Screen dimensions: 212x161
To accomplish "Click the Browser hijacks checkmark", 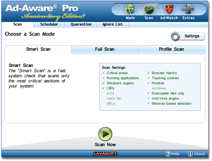I will tap(149, 73).
